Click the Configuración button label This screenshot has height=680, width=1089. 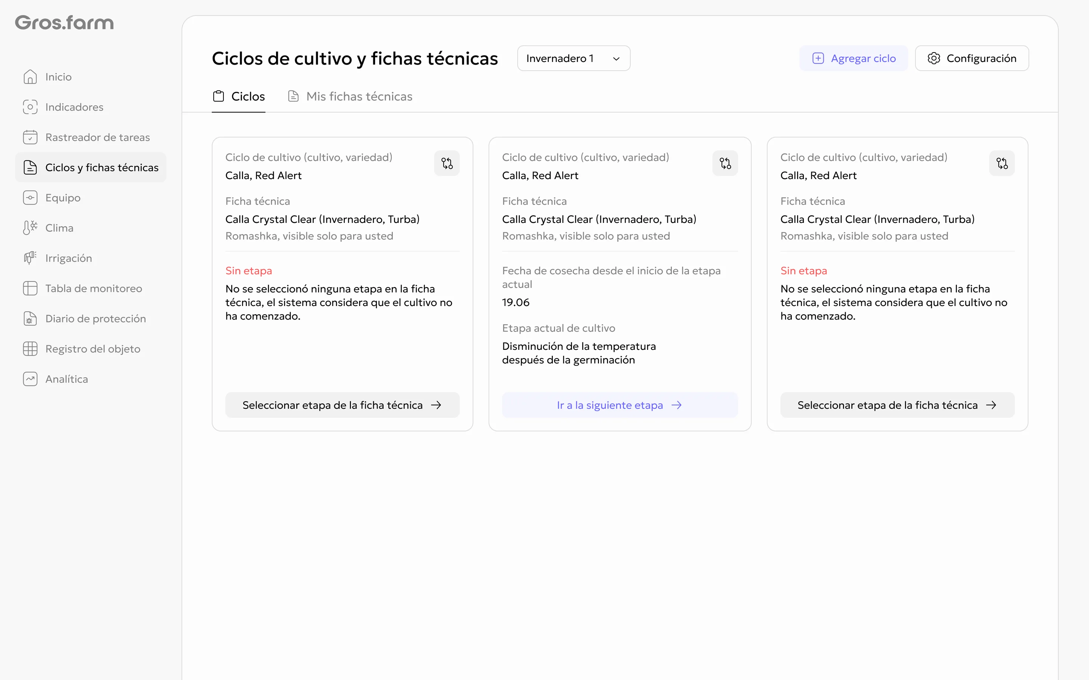click(x=982, y=59)
